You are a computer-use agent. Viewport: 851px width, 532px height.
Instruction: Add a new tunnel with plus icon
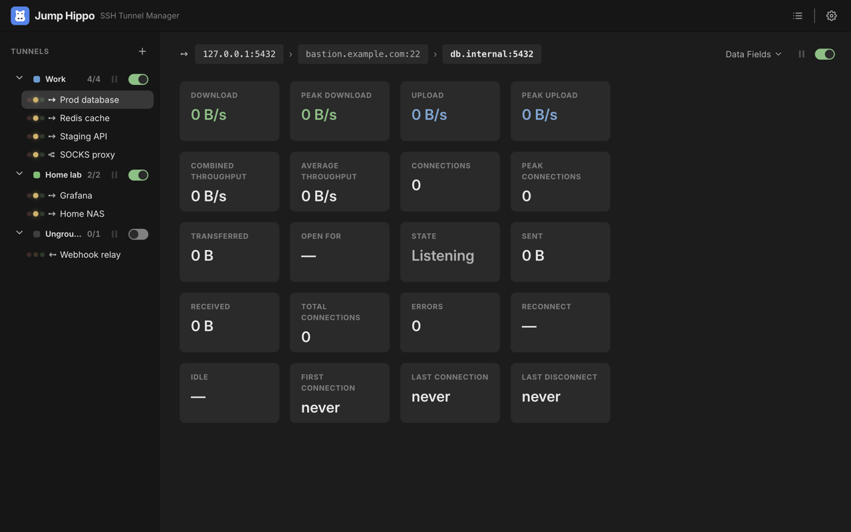142,51
